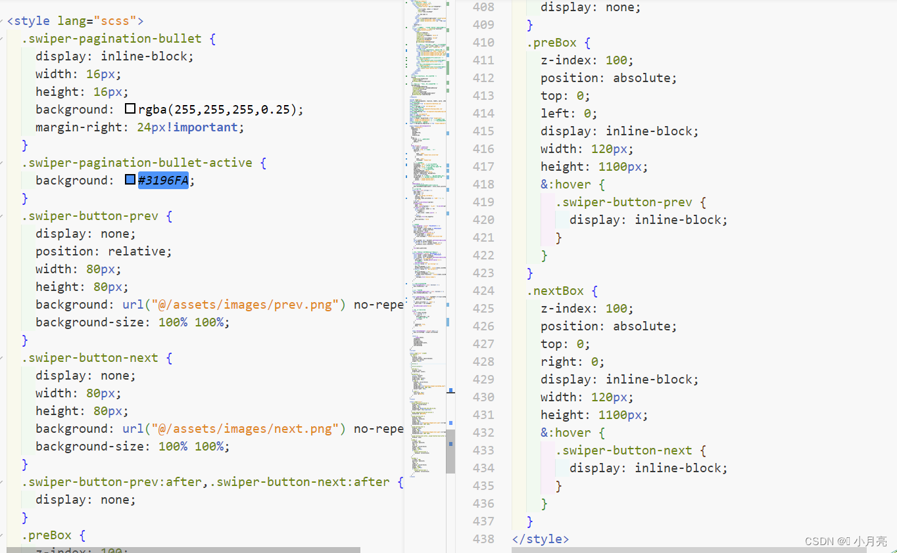Viewport: 897px width, 553px height.
Task: Click 'right: 0;' on line 428
Action: point(573,362)
